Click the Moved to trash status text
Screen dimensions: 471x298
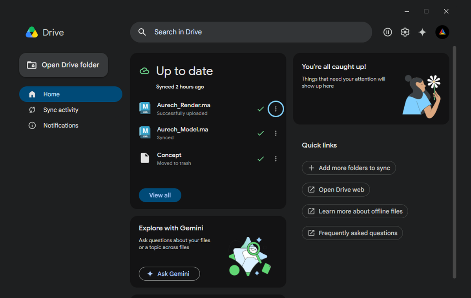click(x=174, y=163)
